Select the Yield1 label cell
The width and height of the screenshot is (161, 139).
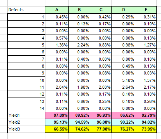click(26, 115)
